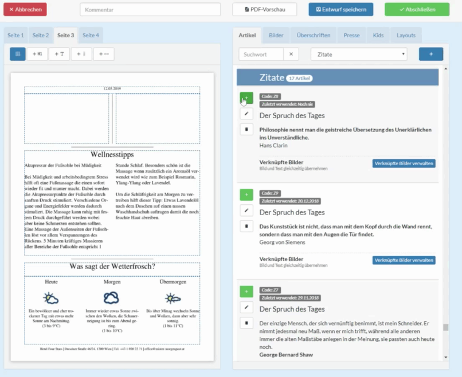Insert quote Z9 using green plus

(x=246, y=195)
